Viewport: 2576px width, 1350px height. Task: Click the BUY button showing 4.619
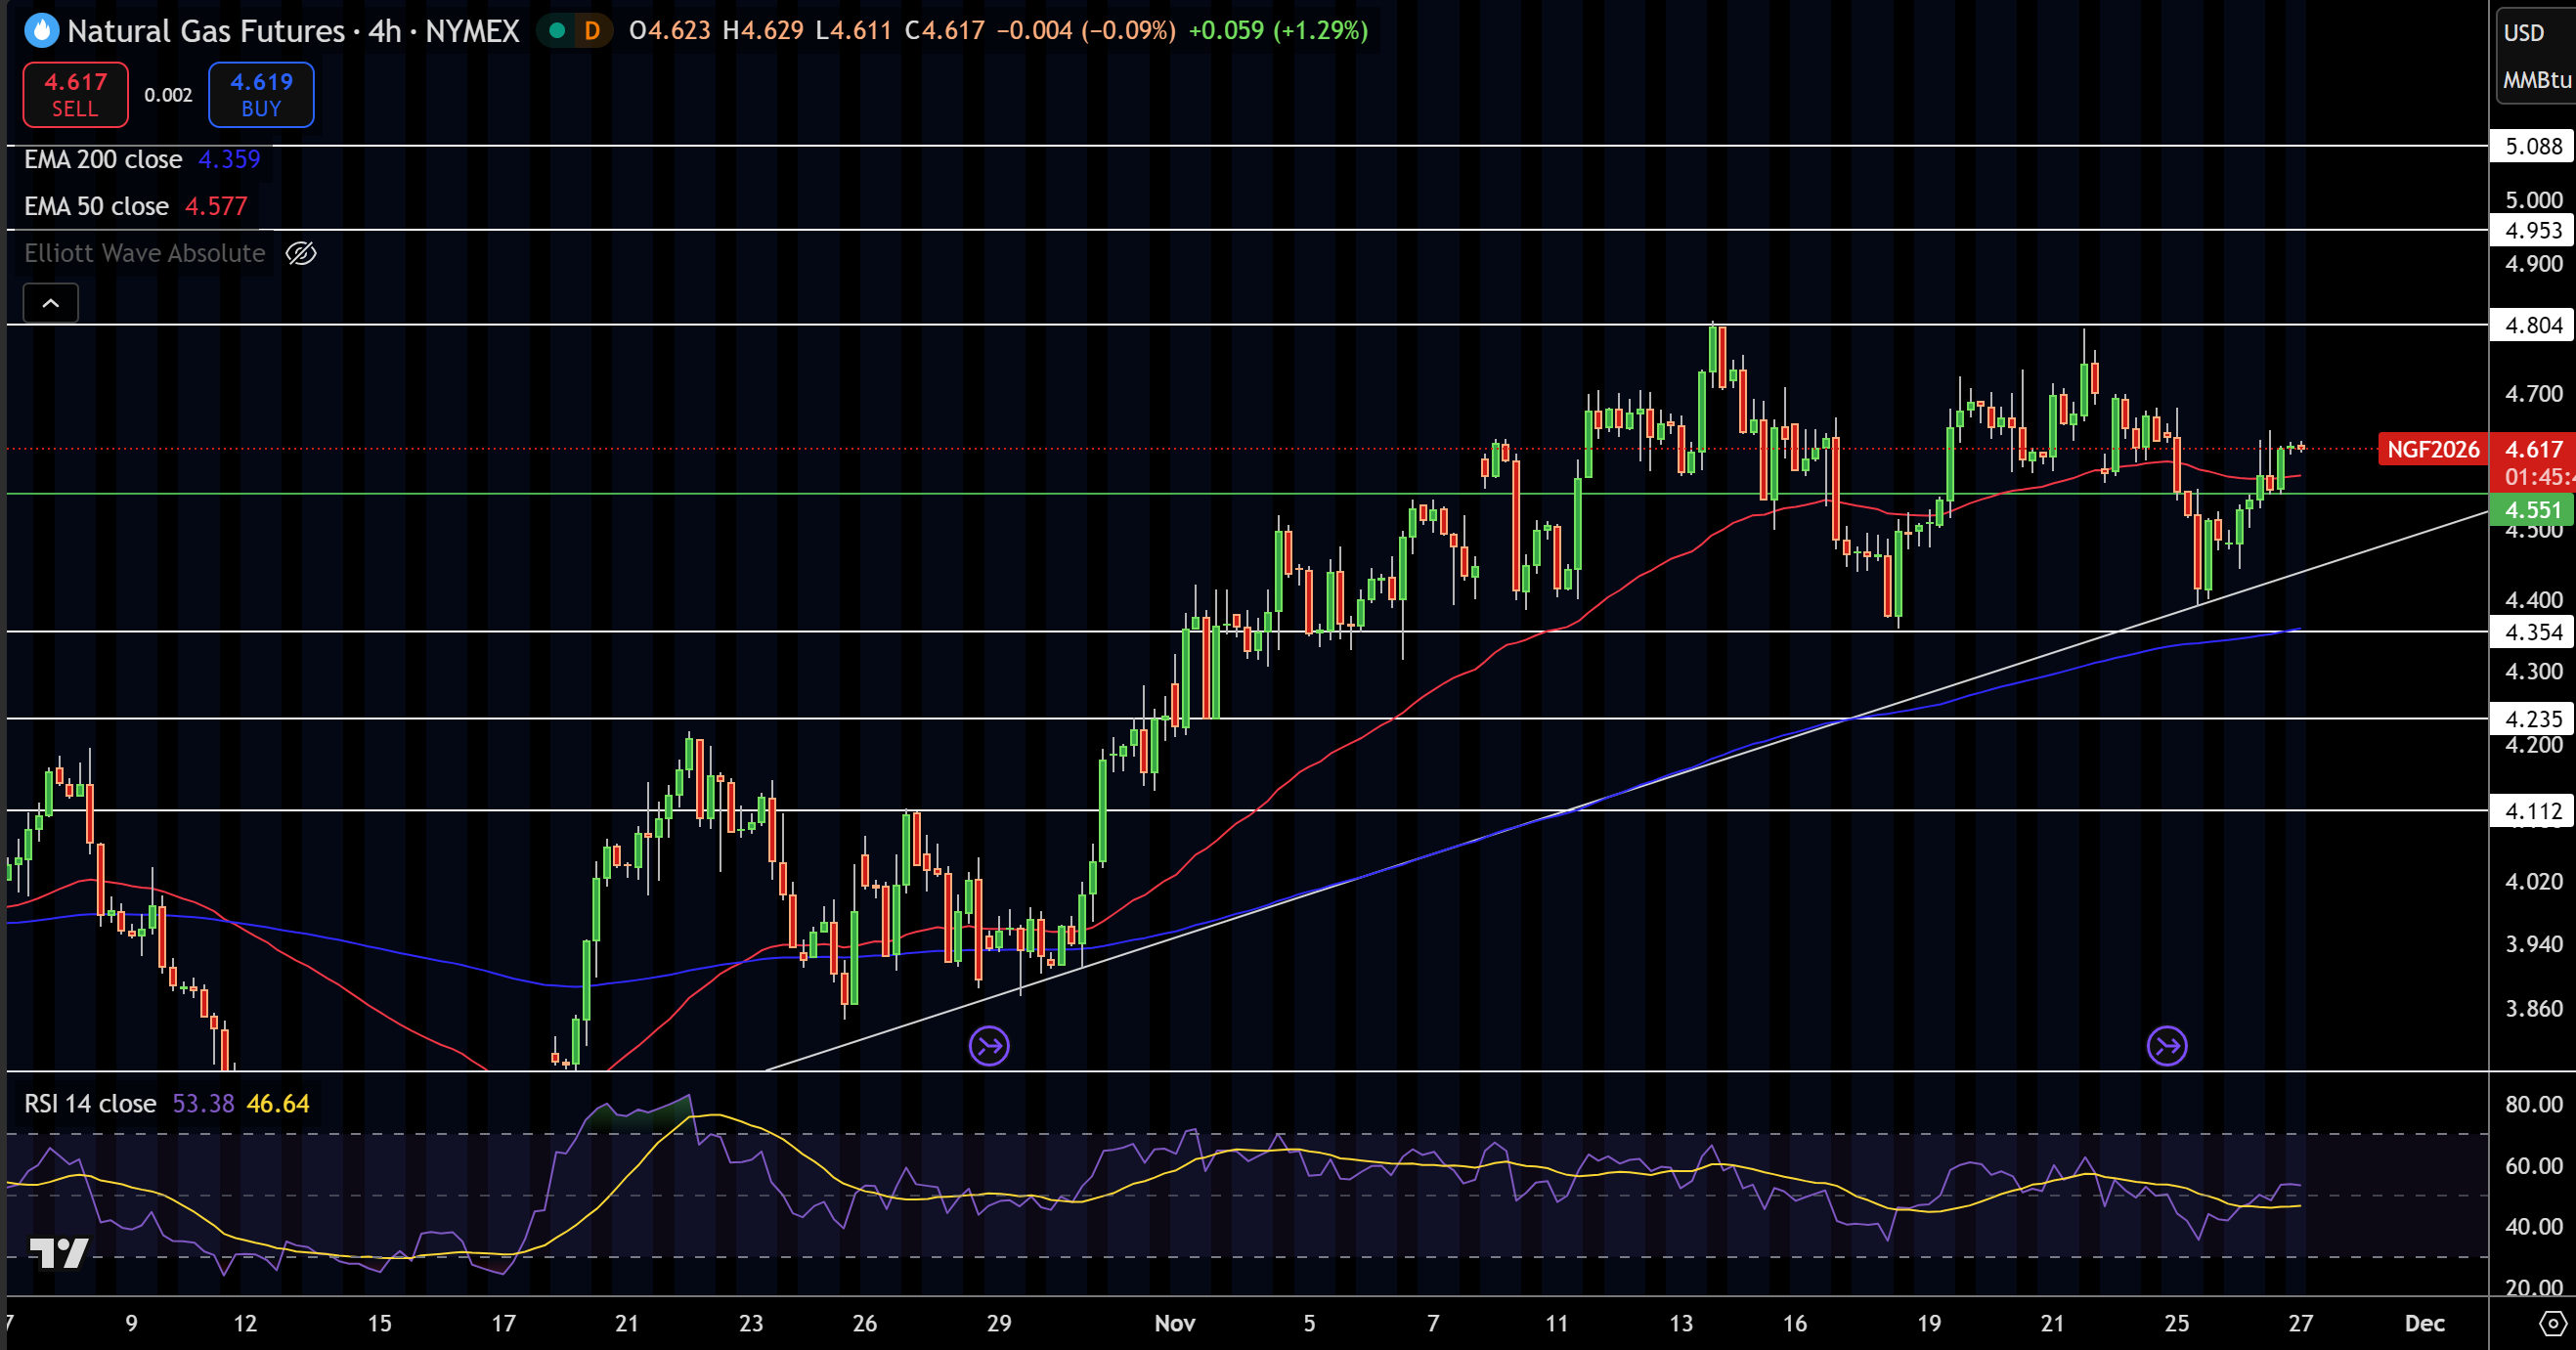click(x=260, y=94)
